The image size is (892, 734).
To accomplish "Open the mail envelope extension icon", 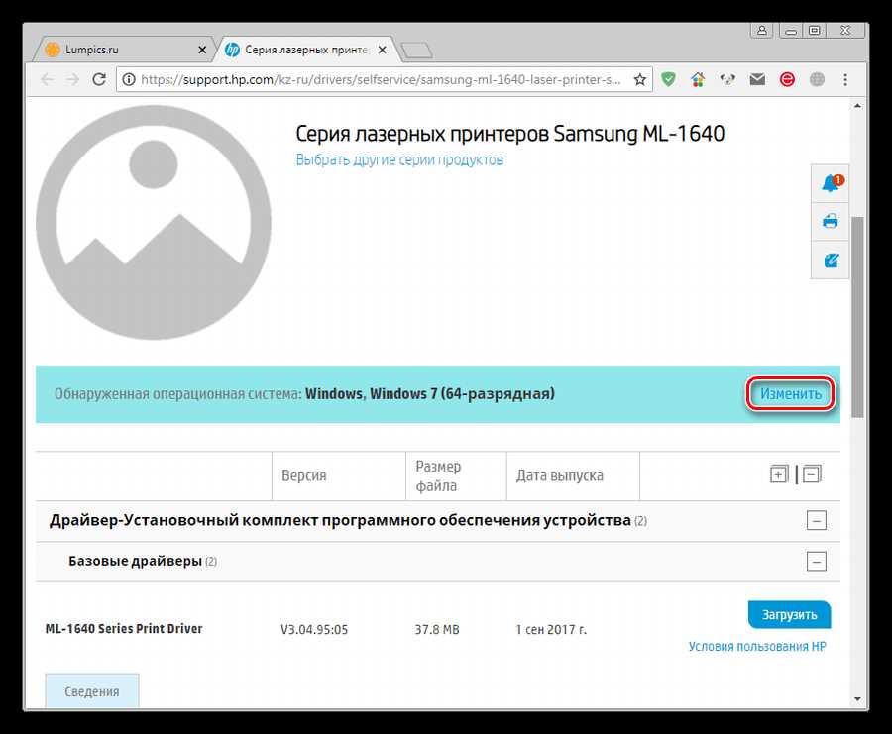I will [757, 79].
